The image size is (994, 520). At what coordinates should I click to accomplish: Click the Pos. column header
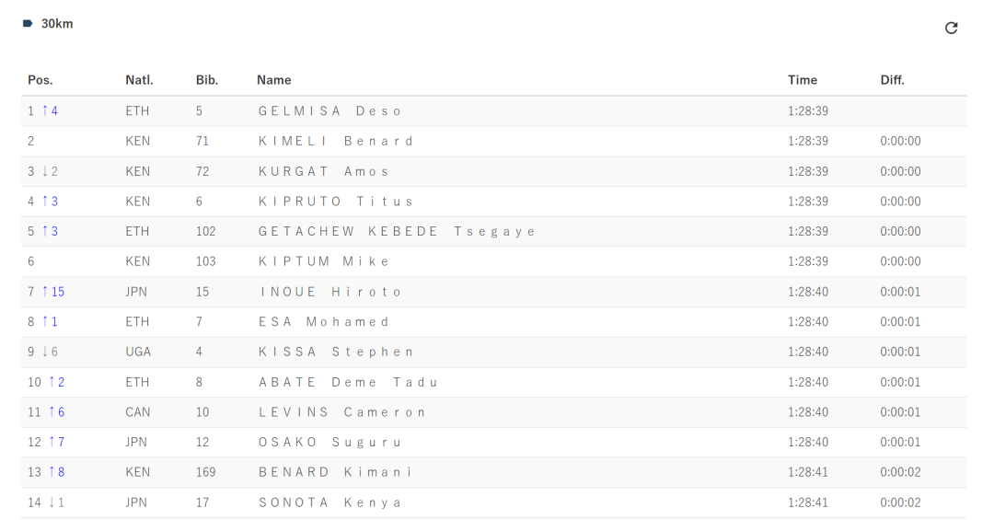pos(40,80)
